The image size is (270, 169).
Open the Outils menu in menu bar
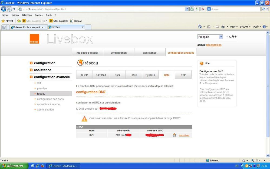49,15
